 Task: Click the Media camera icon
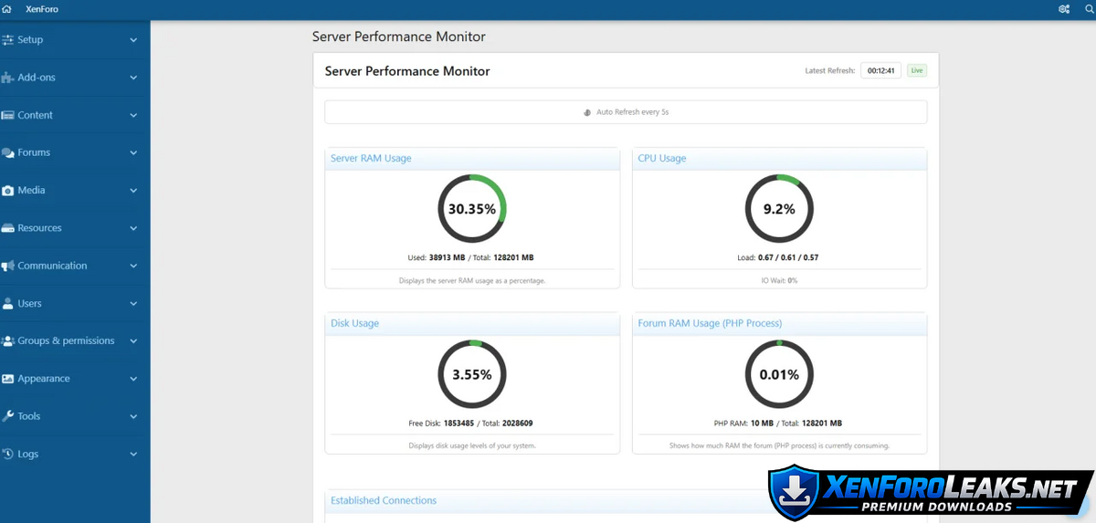click(x=8, y=191)
